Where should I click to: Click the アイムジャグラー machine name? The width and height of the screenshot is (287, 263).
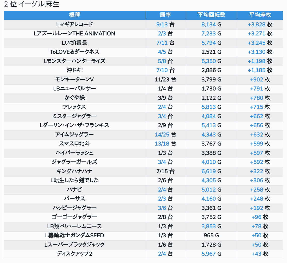click(x=75, y=135)
